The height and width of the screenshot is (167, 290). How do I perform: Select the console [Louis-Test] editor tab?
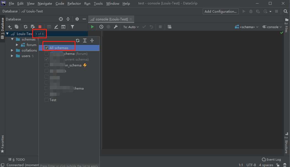click(111, 19)
